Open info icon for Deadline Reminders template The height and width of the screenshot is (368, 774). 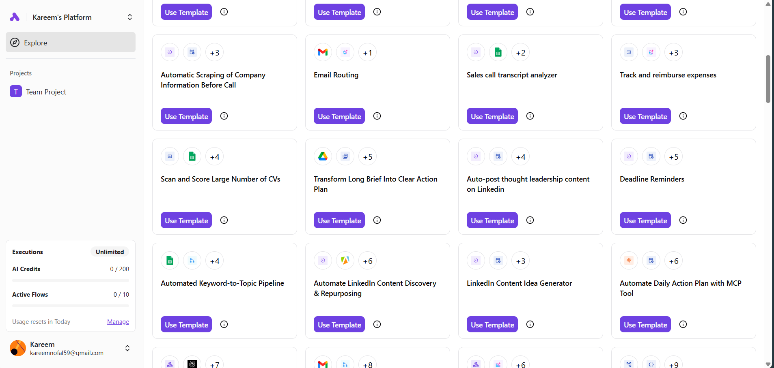(x=683, y=220)
